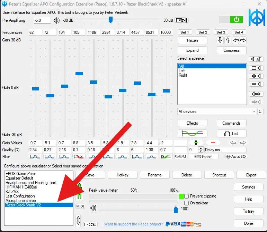This screenshot has height=232, width=267.
Task: Remove a slider with red minus button
Action: (x=213, y=143)
